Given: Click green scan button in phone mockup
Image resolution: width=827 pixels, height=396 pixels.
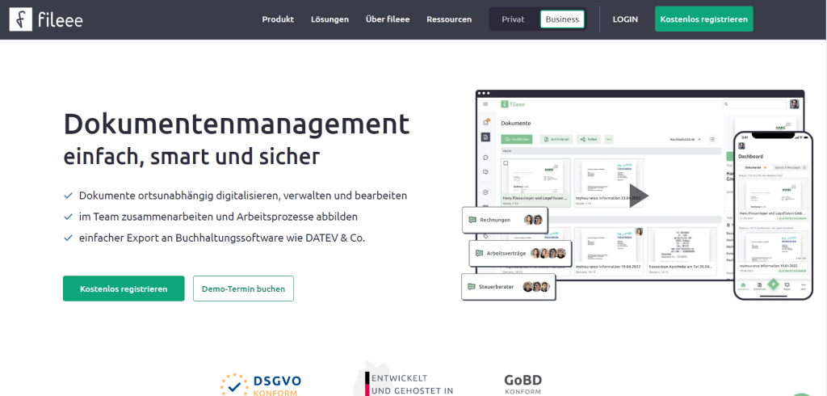Looking at the screenshot, I should (773, 284).
